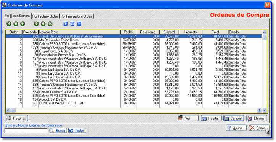
Task: Open Por Proveedor y Orden tab
Action: (76, 16)
